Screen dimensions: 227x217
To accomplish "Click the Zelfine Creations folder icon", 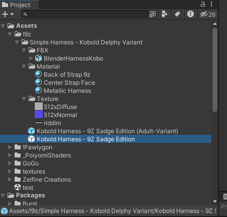I will (18, 179).
